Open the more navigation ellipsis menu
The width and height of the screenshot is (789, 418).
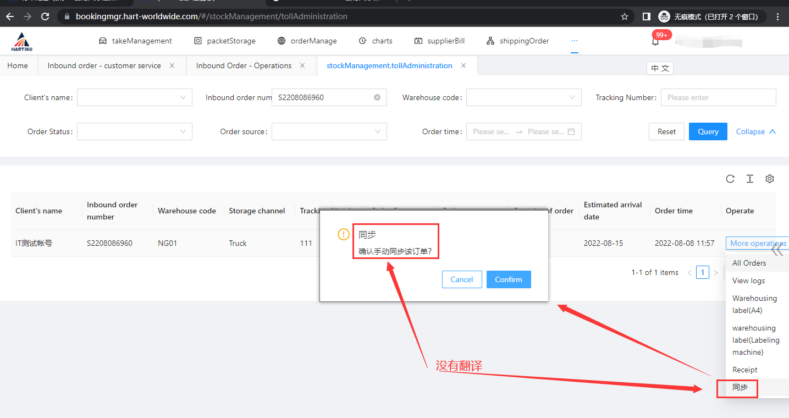tap(575, 41)
